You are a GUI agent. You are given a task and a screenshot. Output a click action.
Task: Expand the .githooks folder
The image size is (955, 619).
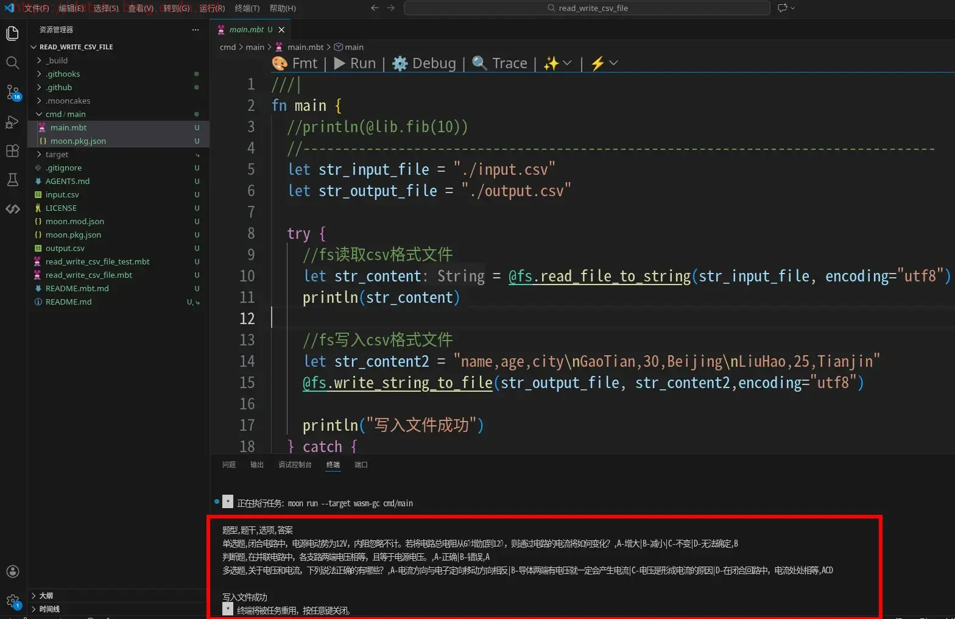[x=63, y=74]
